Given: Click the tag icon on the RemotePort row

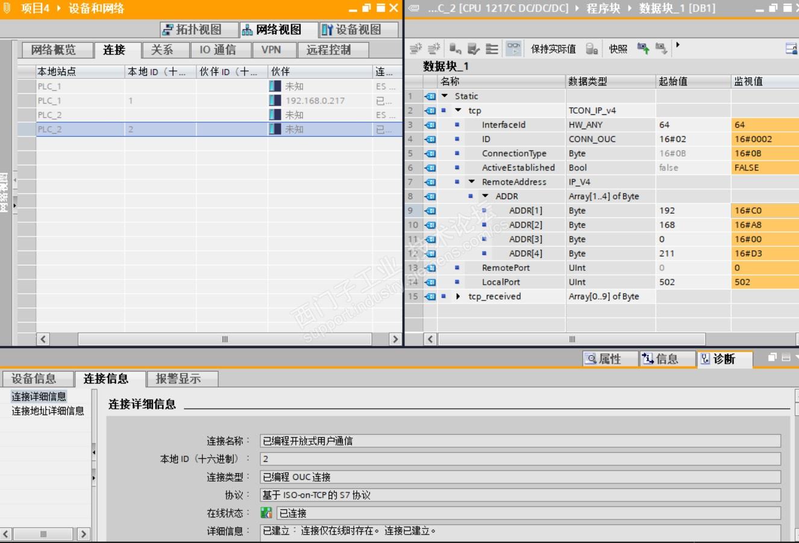Looking at the screenshot, I should tap(430, 268).
